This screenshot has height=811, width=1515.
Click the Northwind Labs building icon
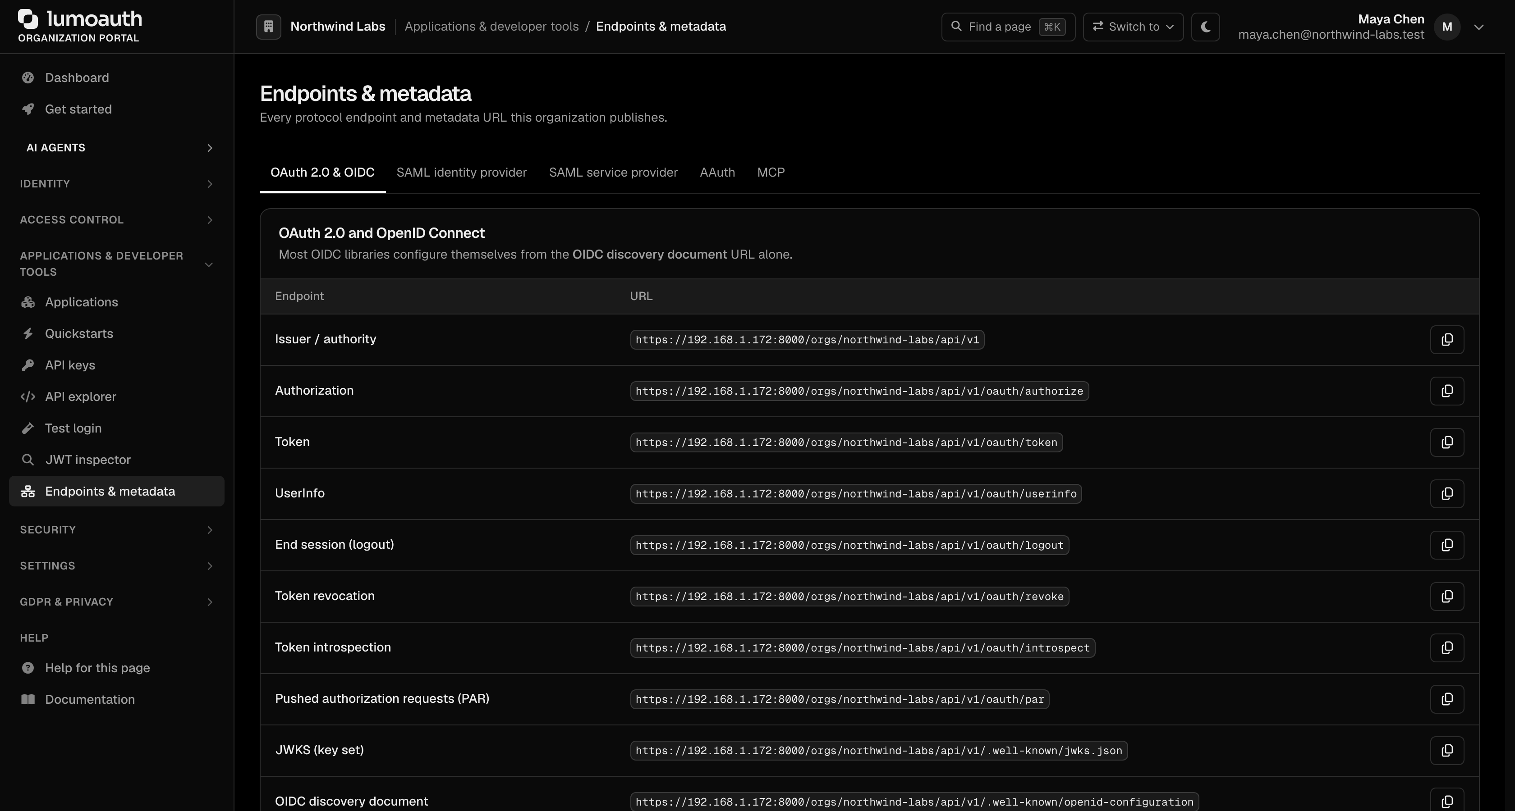269,27
